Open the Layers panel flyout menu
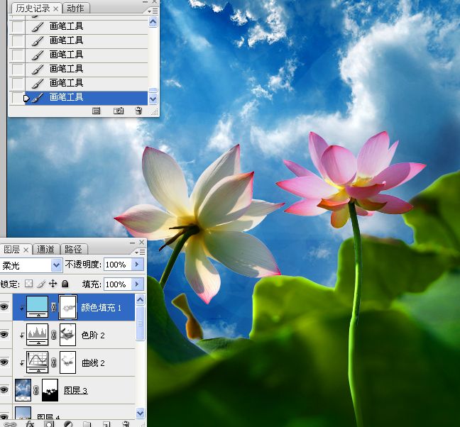Viewport: 460px width, 427px height. 140,252
